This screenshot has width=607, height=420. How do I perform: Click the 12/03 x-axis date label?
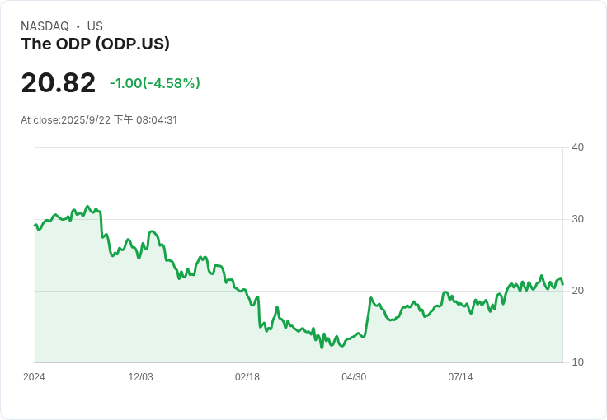click(x=140, y=377)
